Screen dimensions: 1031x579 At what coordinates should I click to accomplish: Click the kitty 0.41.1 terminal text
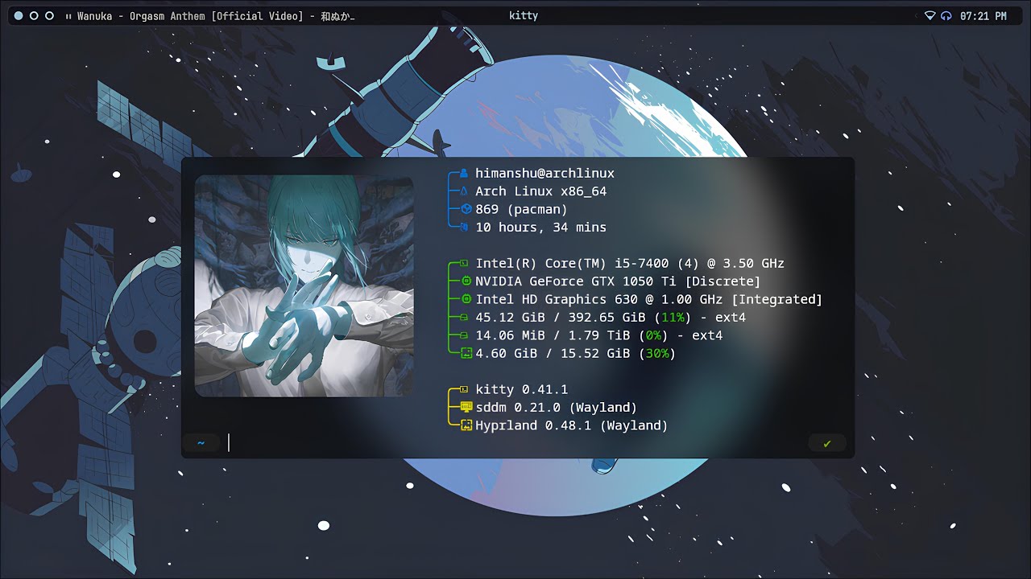(522, 389)
